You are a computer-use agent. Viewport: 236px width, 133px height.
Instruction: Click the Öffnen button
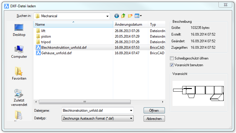click(x=154, y=111)
